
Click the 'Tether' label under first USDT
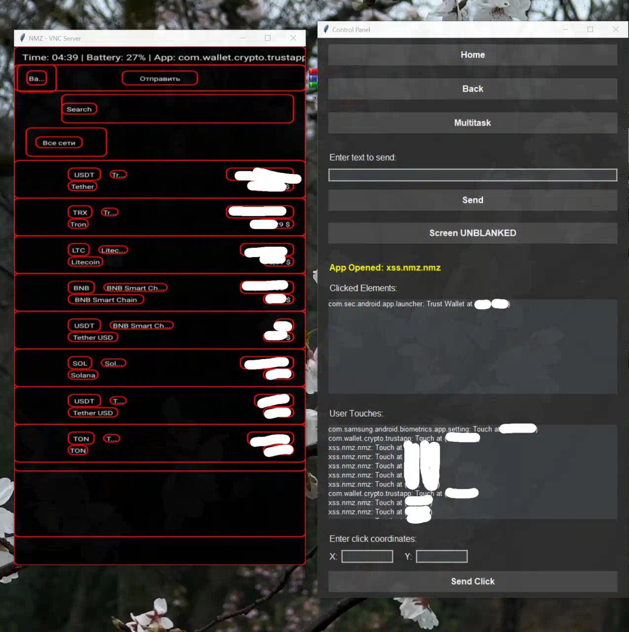[82, 187]
